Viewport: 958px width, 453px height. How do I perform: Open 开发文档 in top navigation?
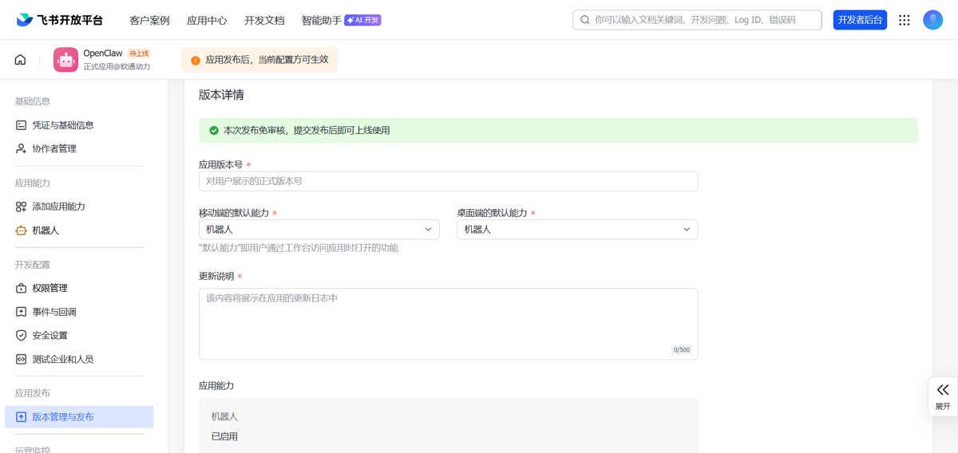[264, 21]
